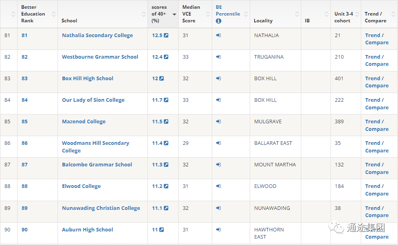Click the BE Percentile column header
The image size is (398, 245).
pyautogui.click(x=228, y=10)
